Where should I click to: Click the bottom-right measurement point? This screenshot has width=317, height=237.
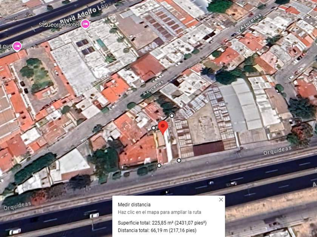coord(179,160)
